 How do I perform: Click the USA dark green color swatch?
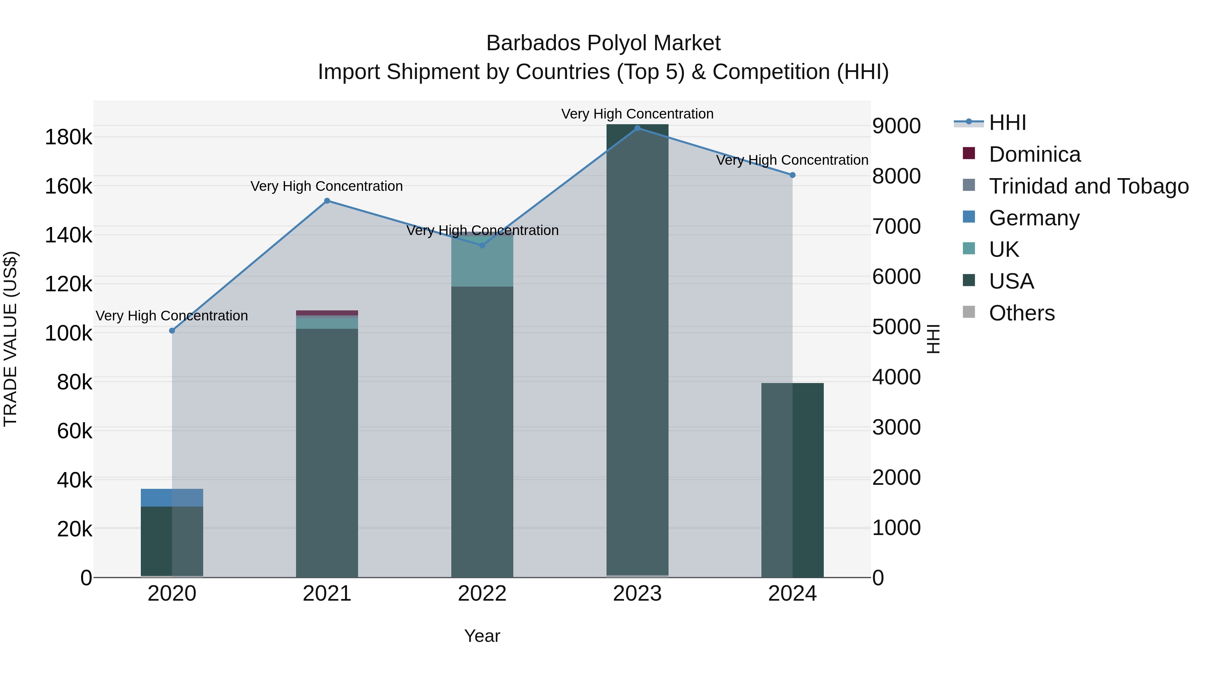[x=969, y=280]
